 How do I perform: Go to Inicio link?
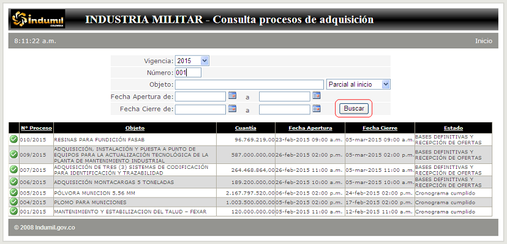[483, 41]
